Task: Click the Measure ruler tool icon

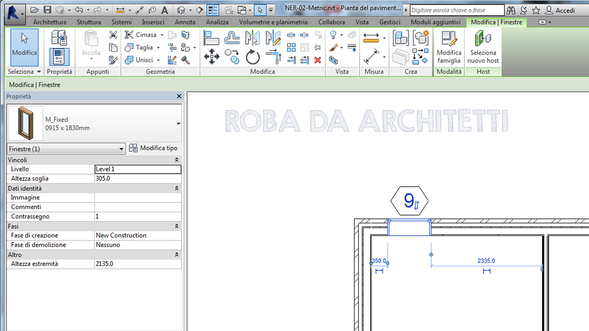Action: (371, 38)
